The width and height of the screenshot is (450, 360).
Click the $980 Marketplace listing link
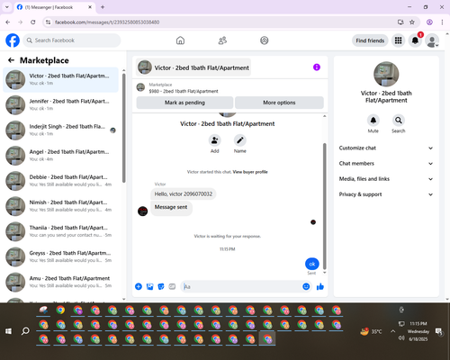click(x=184, y=91)
